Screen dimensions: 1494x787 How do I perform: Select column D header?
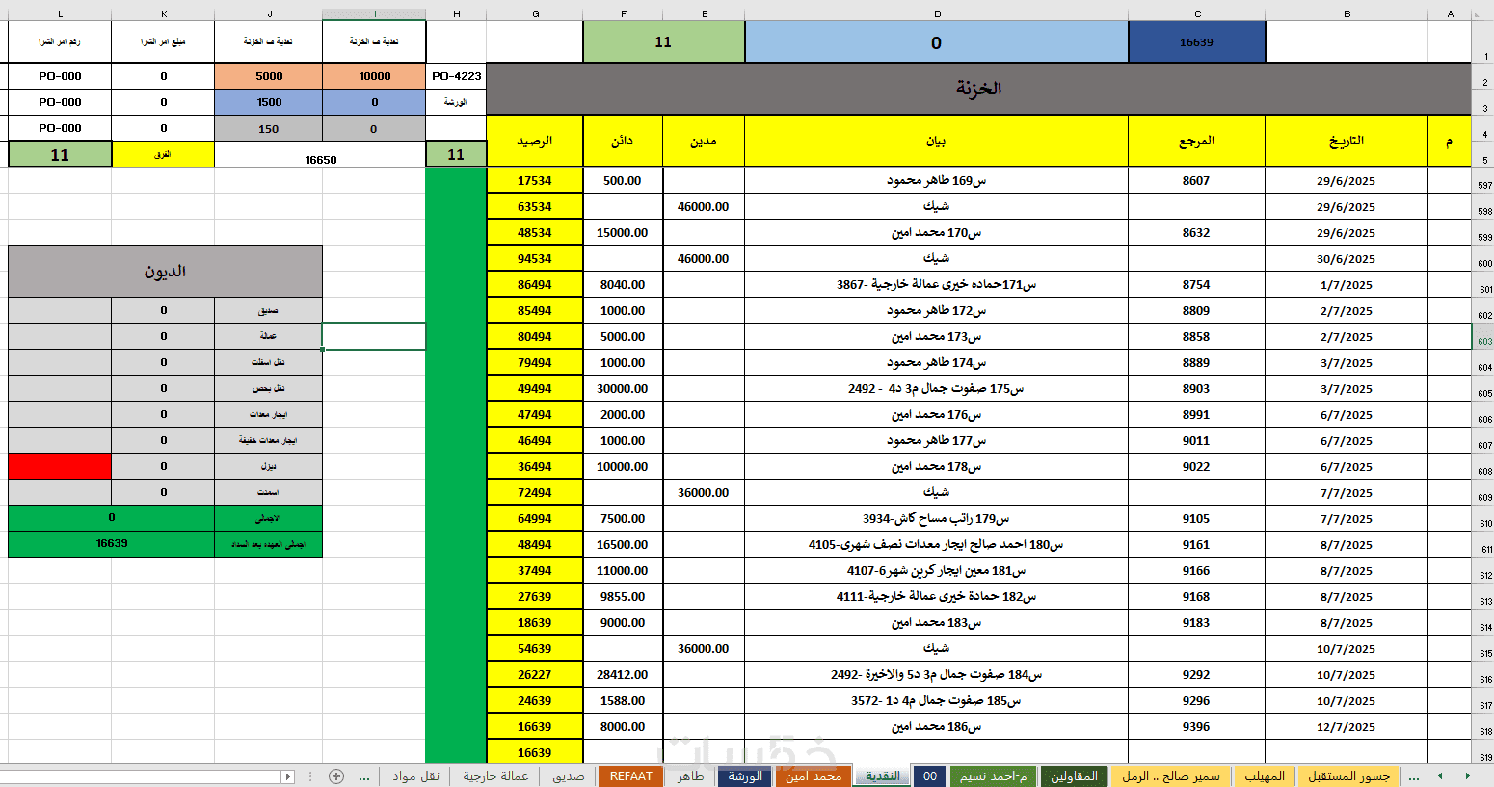coord(937,14)
